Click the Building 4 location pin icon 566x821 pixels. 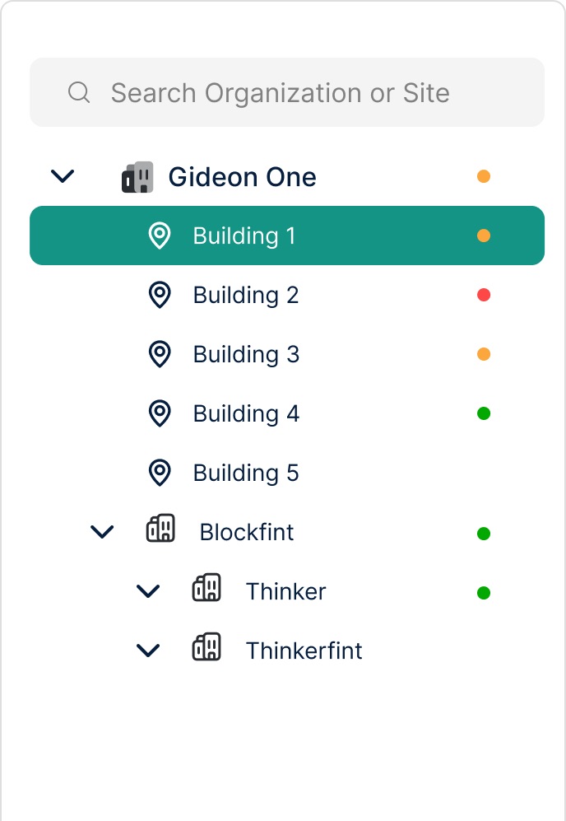coord(160,413)
